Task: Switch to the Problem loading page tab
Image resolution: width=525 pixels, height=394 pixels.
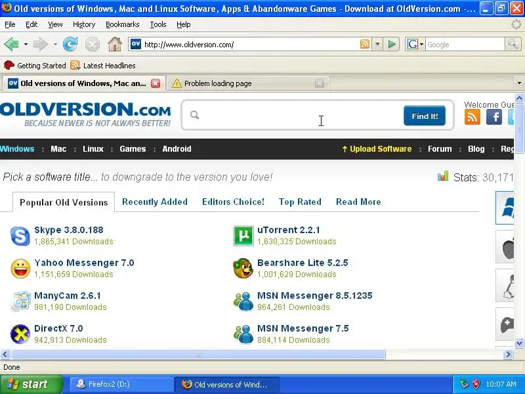Action: coord(248,83)
